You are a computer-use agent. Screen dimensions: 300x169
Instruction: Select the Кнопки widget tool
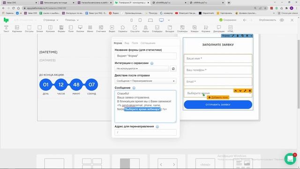pos(80,29)
